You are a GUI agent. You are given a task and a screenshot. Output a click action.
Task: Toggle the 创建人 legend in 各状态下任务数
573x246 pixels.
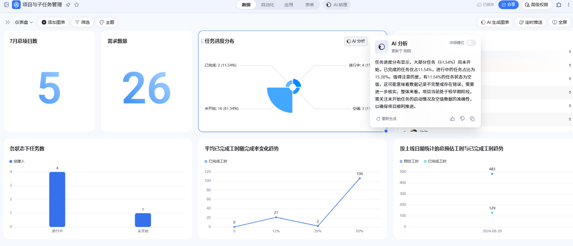coord(17,161)
